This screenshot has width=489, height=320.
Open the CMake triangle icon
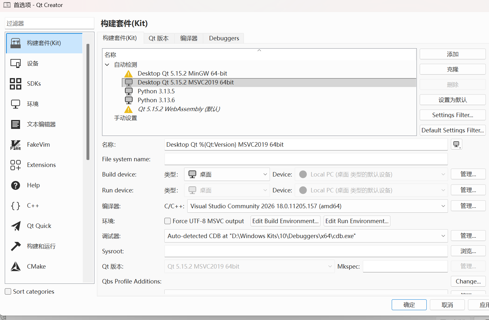[16, 267]
